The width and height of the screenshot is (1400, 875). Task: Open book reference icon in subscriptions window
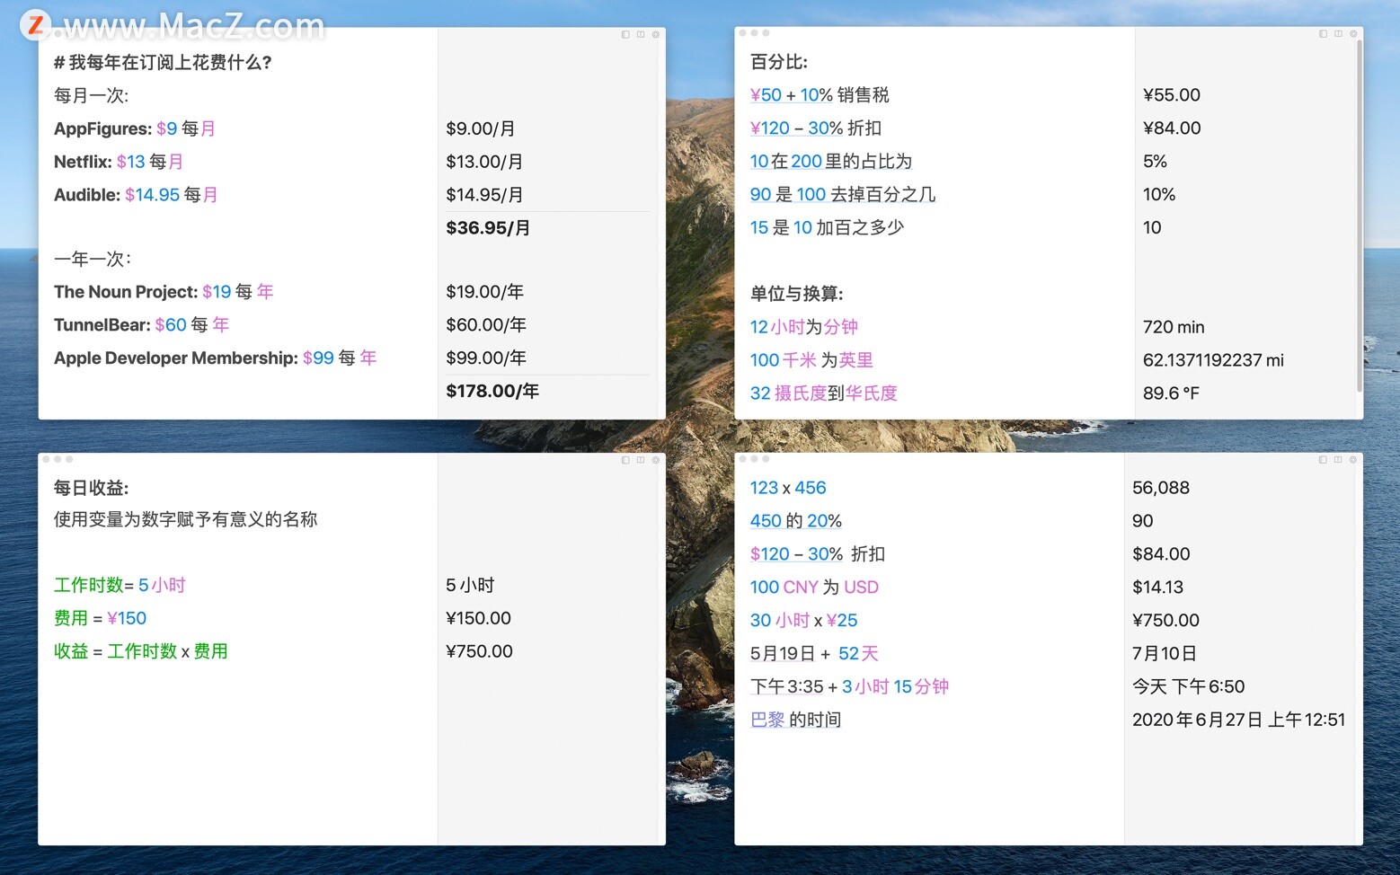coord(641,34)
